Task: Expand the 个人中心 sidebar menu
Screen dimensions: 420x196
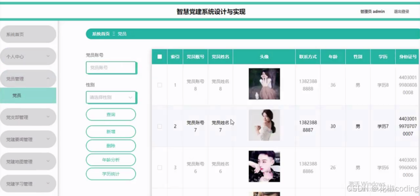Action: [x=28, y=56]
